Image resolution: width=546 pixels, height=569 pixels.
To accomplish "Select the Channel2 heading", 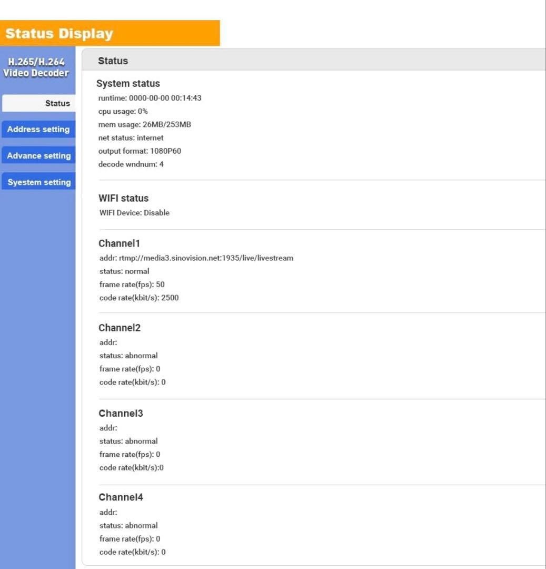I will 120,328.
